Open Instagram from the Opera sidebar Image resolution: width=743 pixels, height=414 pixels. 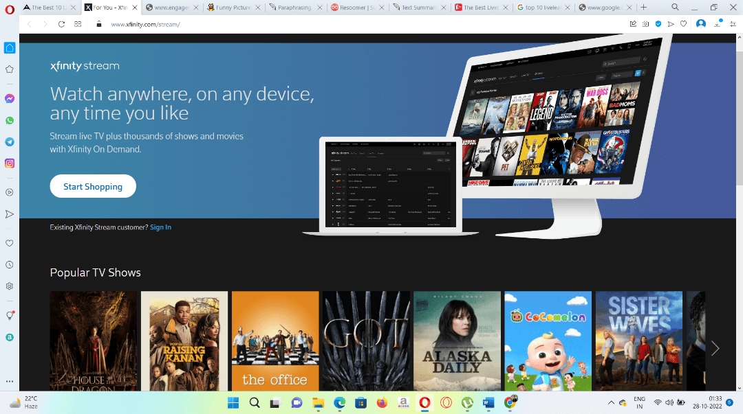[10, 163]
